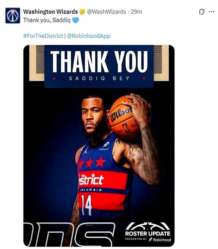Open the Washington Wizards profile avatar
Image resolution: width=218 pixels, height=249 pixels.
point(13,16)
